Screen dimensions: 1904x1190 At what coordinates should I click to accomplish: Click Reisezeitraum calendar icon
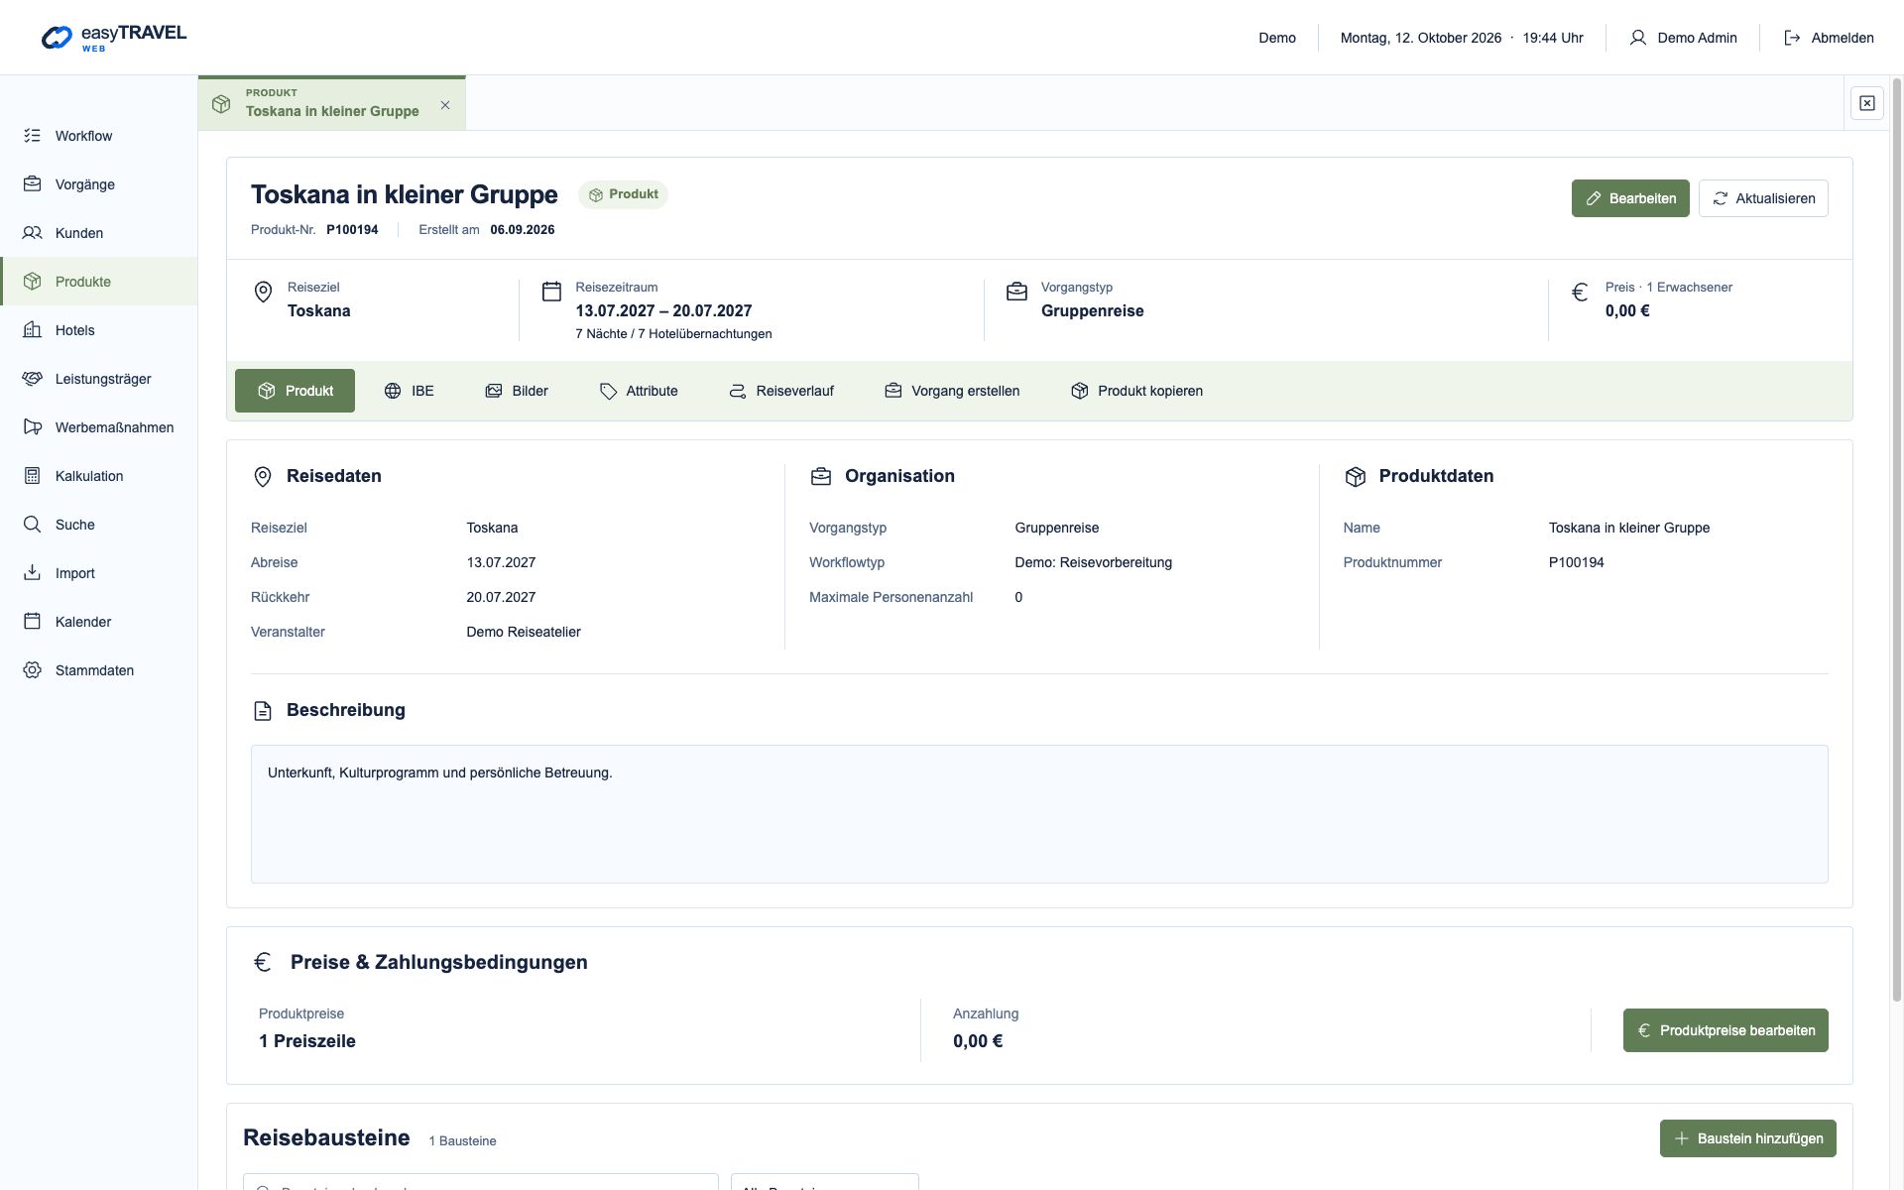[551, 292]
